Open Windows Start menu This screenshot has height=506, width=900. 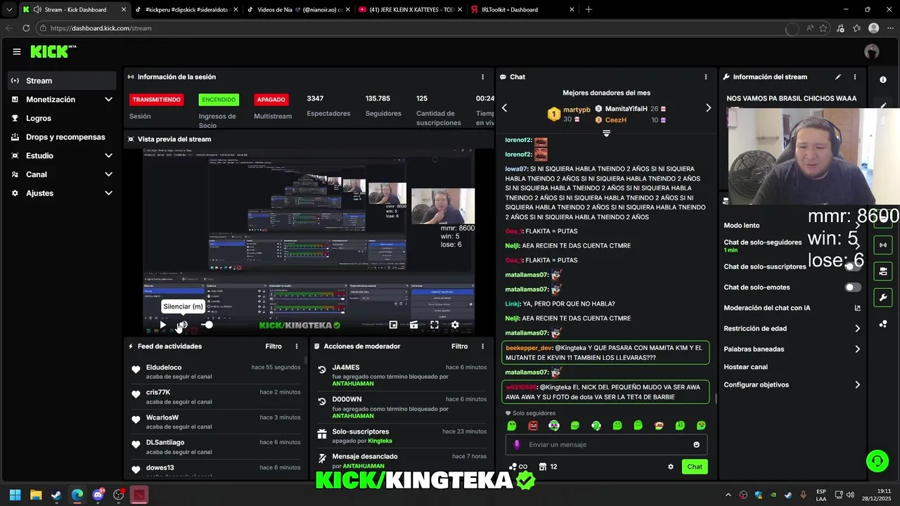(15, 495)
